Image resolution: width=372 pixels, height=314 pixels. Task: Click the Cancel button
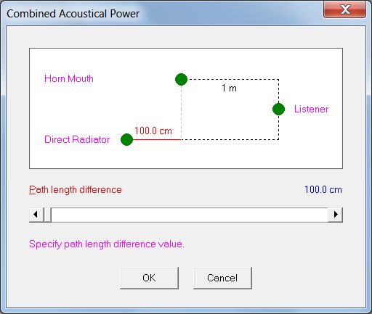pyautogui.click(x=222, y=278)
